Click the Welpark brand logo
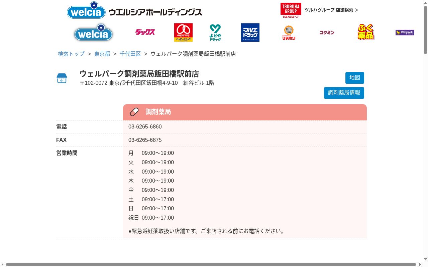Image resolution: width=428 pixels, height=267 pixels. (x=405, y=32)
